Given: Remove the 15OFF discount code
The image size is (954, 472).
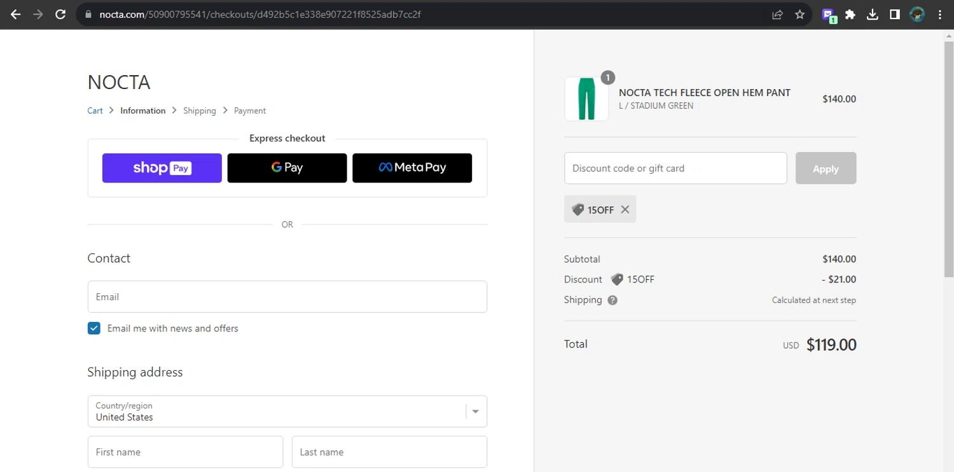Looking at the screenshot, I should [x=625, y=209].
